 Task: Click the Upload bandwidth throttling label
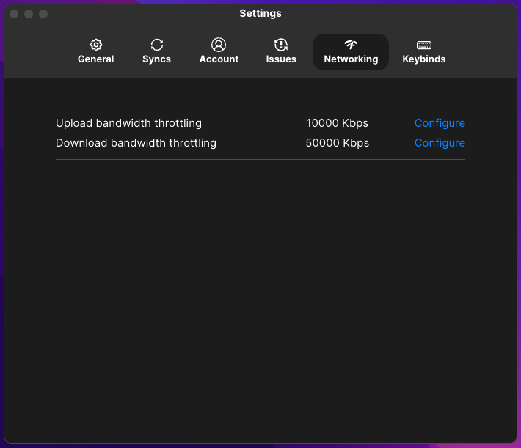(128, 123)
